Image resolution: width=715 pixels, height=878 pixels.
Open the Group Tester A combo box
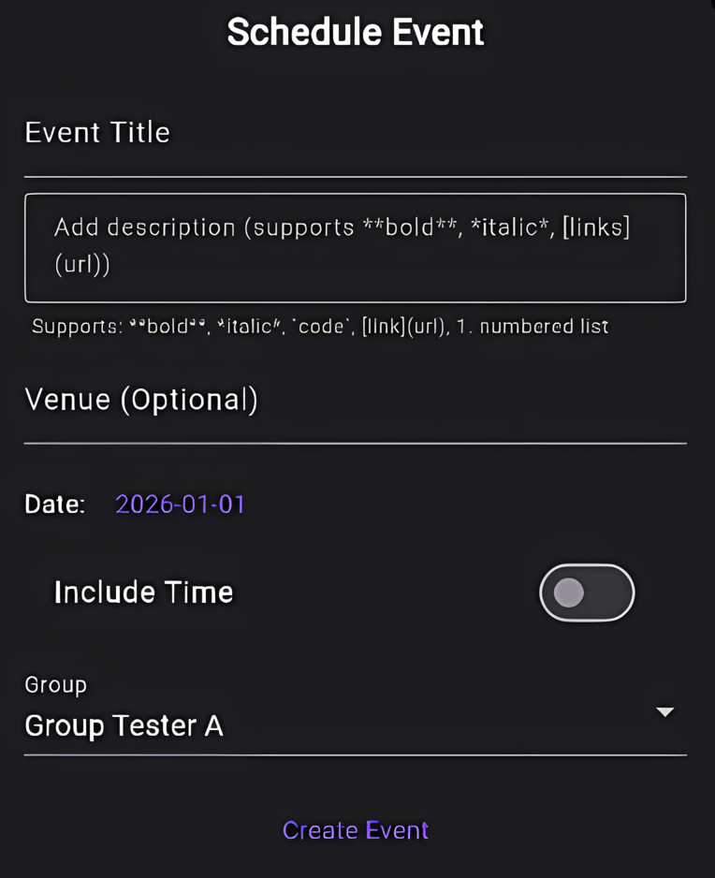[x=356, y=725]
